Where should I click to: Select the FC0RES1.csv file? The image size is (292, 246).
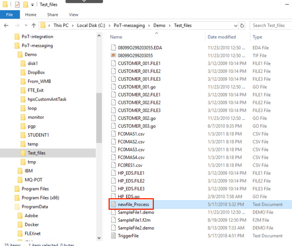130,165
